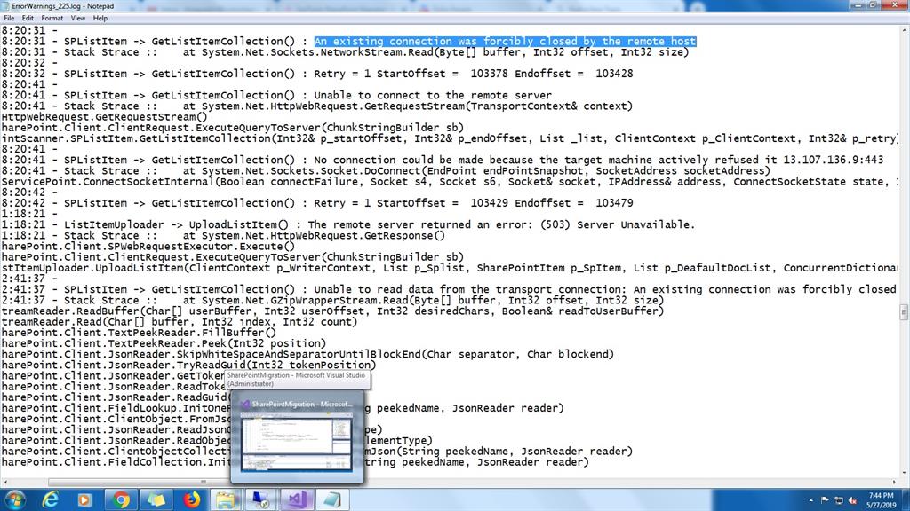Click the 'TextPeekReader.FillBuffer()' line
This screenshot has height=511, width=910.
click(139, 333)
